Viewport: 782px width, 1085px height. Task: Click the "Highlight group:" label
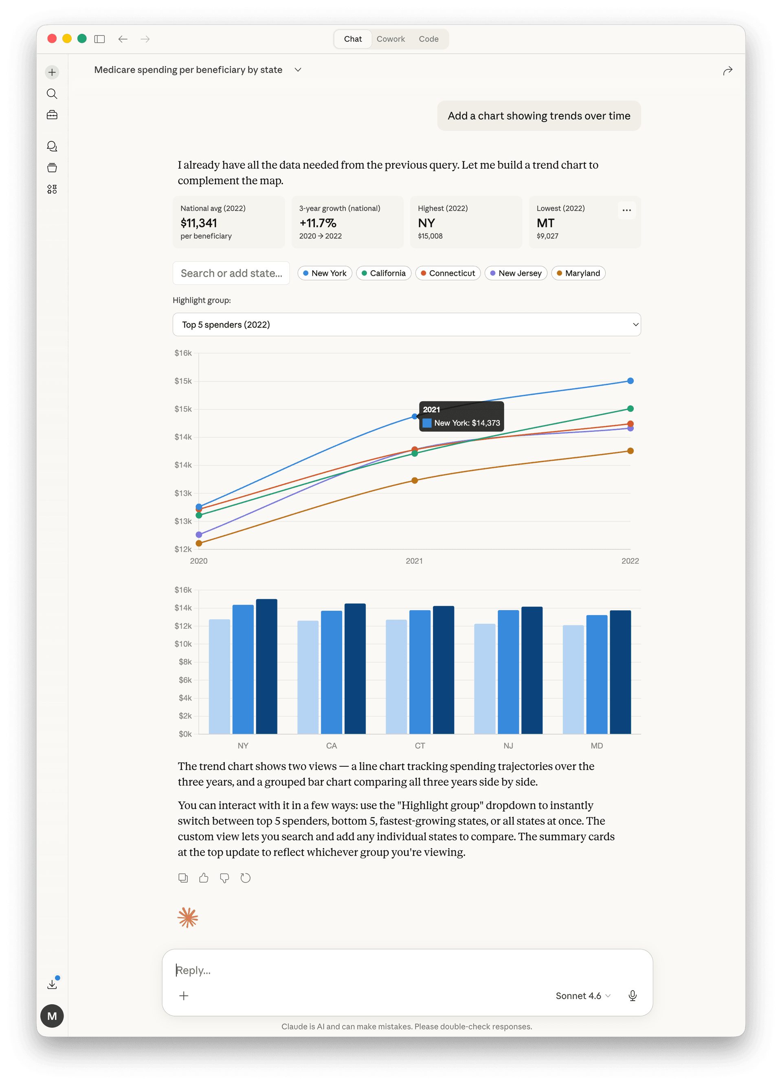click(201, 300)
